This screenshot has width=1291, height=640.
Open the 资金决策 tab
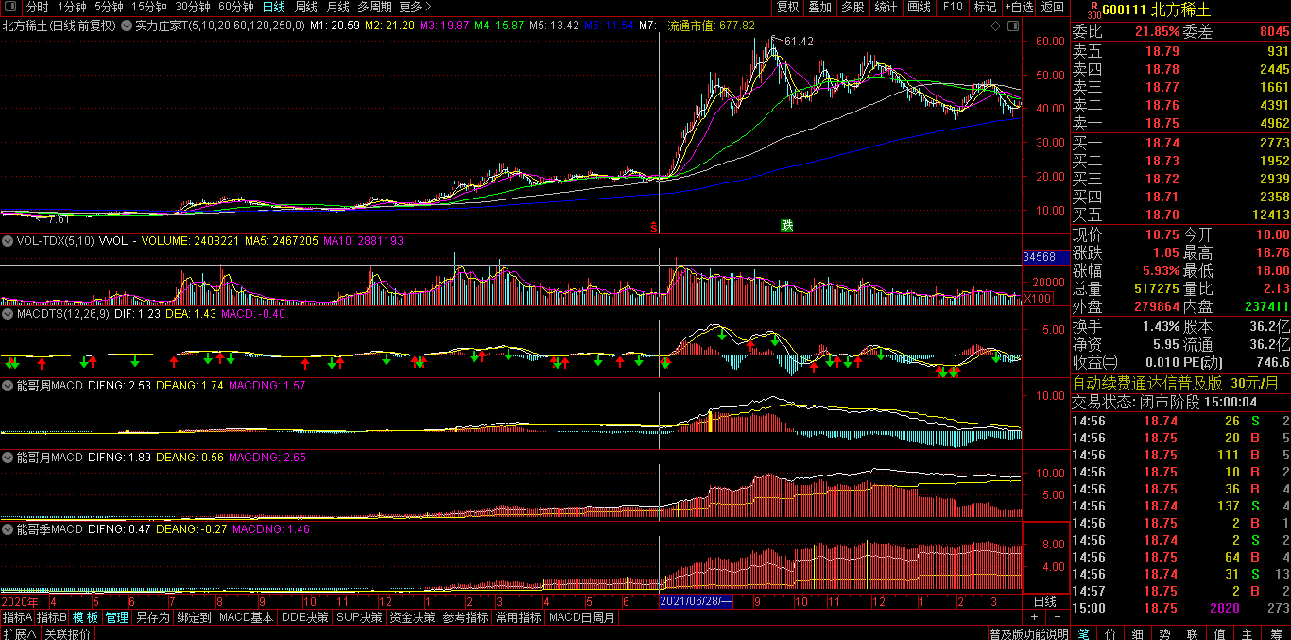(413, 617)
